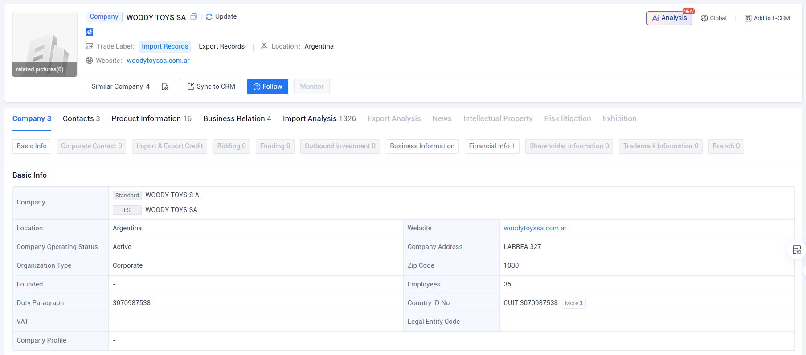Open the blue browser icon below company name
This screenshot has width=806, height=355.
[x=89, y=32]
